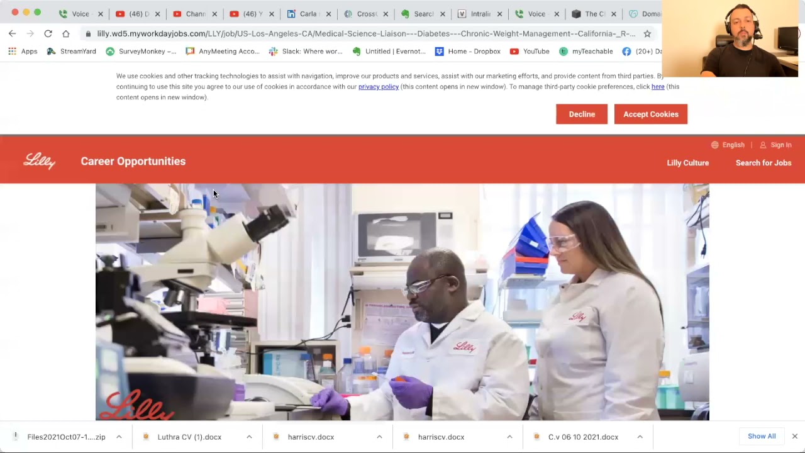Open the browser home page
This screenshot has width=805, height=453.
pos(66,33)
